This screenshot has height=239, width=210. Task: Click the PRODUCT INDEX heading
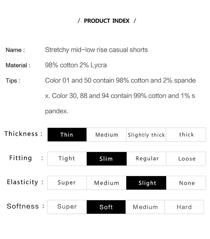pos(107,21)
